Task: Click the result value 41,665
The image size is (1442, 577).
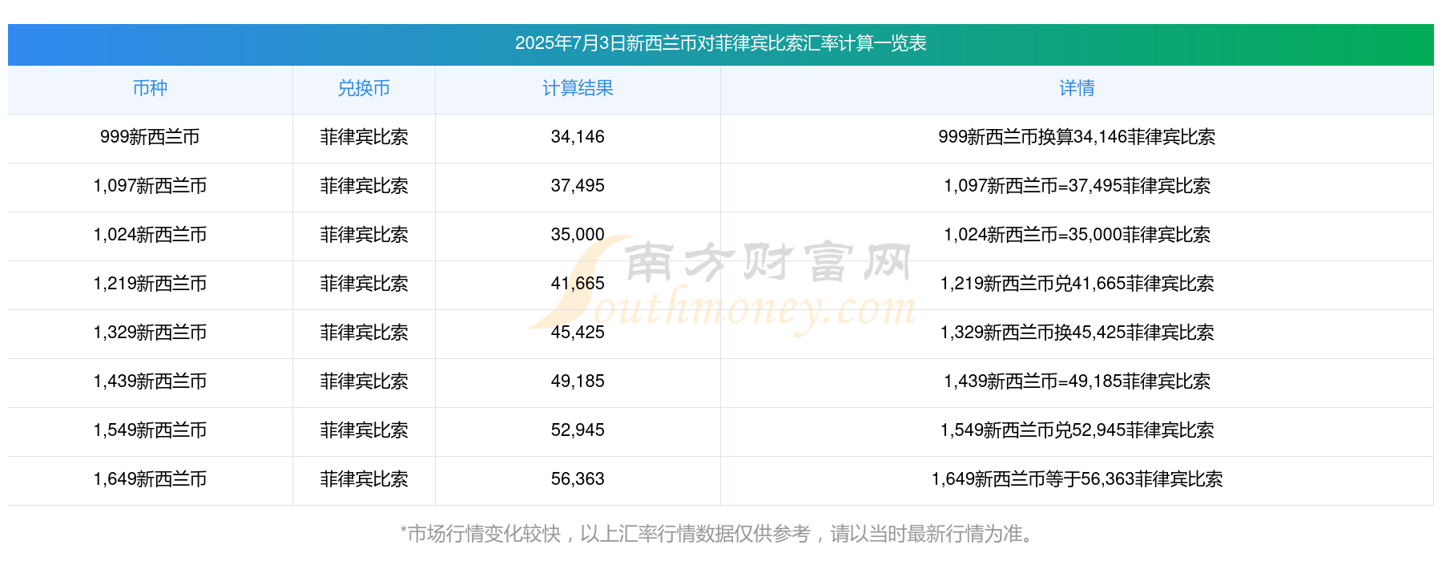Action: [578, 284]
